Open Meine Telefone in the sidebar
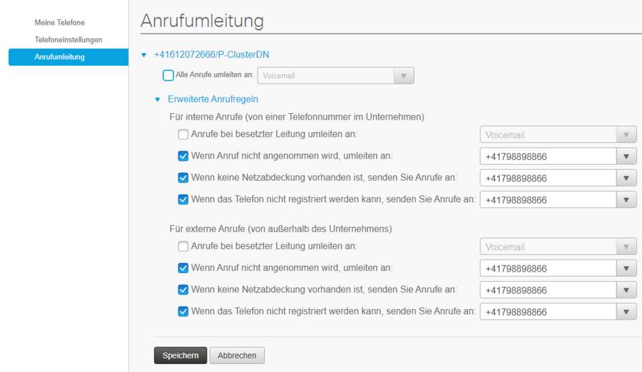Image resolution: width=642 pixels, height=372 pixels. pyautogui.click(x=60, y=23)
